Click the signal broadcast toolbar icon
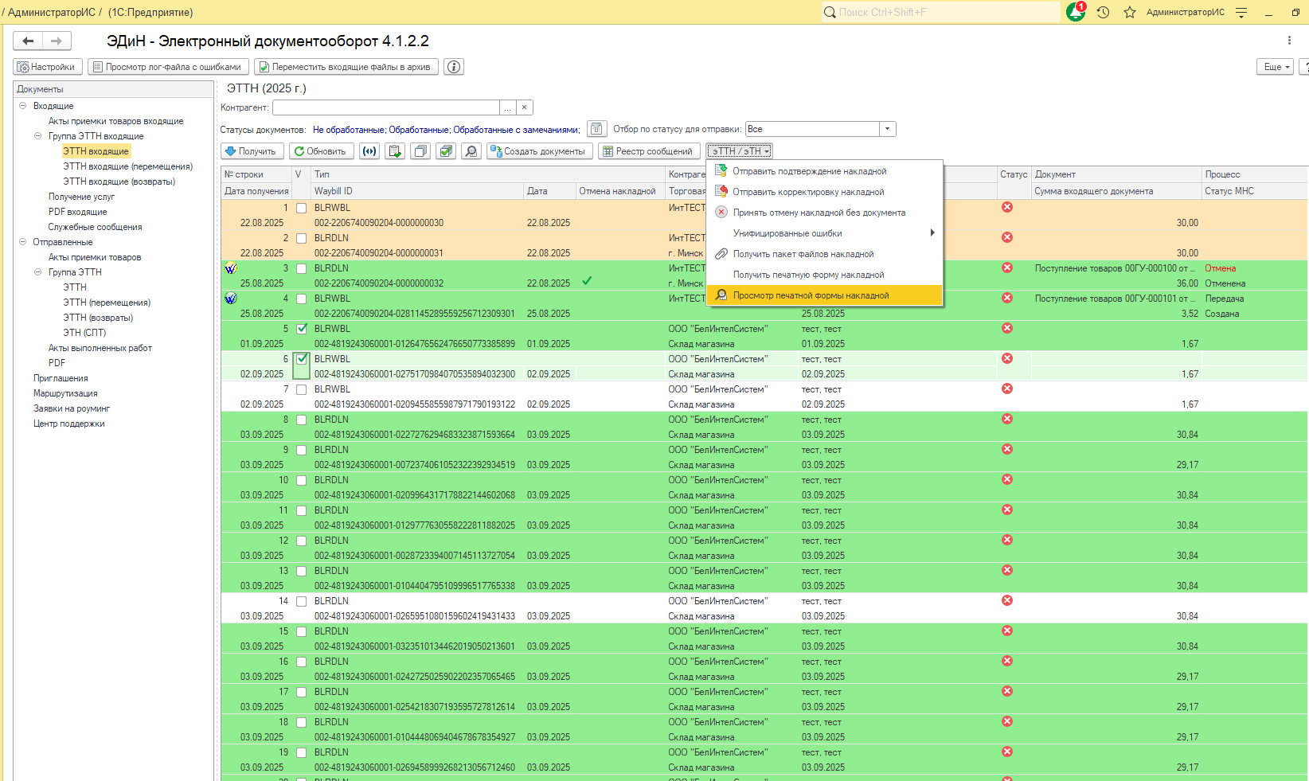Image resolution: width=1309 pixels, height=781 pixels. click(x=369, y=151)
